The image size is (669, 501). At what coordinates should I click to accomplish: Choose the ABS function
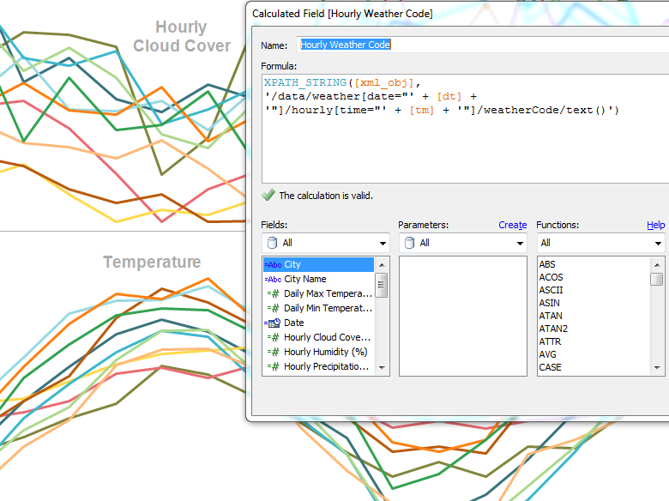point(547,264)
